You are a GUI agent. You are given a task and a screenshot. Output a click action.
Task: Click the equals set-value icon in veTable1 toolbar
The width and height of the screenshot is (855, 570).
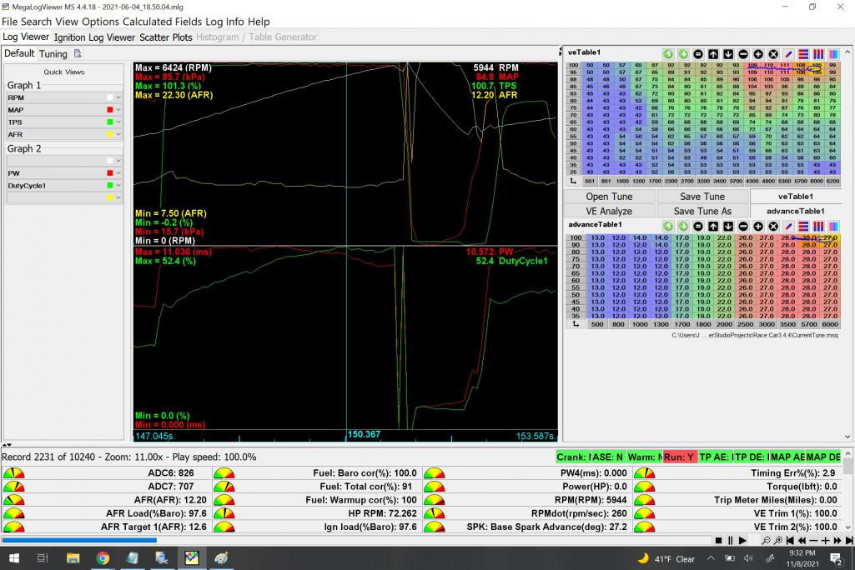coord(698,54)
